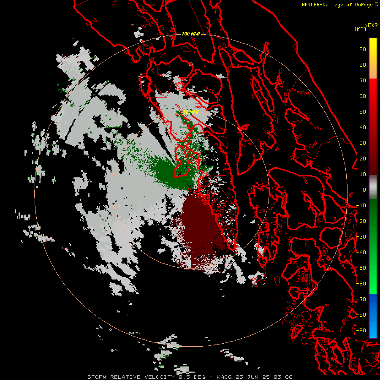
Task: Click the -30 value on the velocity scale
Action: click(361, 237)
